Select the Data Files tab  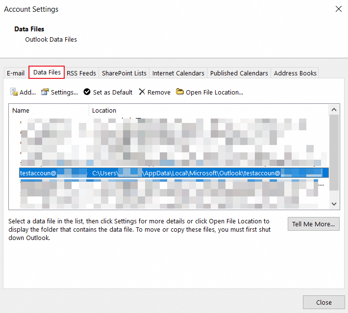[x=47, y=72]
